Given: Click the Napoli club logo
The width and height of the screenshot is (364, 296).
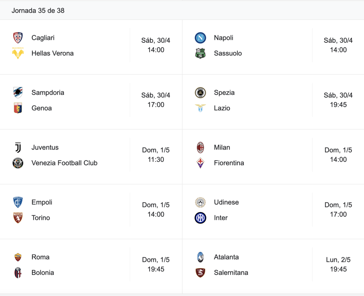Looking at the screenshot, I should coord(200,38).
